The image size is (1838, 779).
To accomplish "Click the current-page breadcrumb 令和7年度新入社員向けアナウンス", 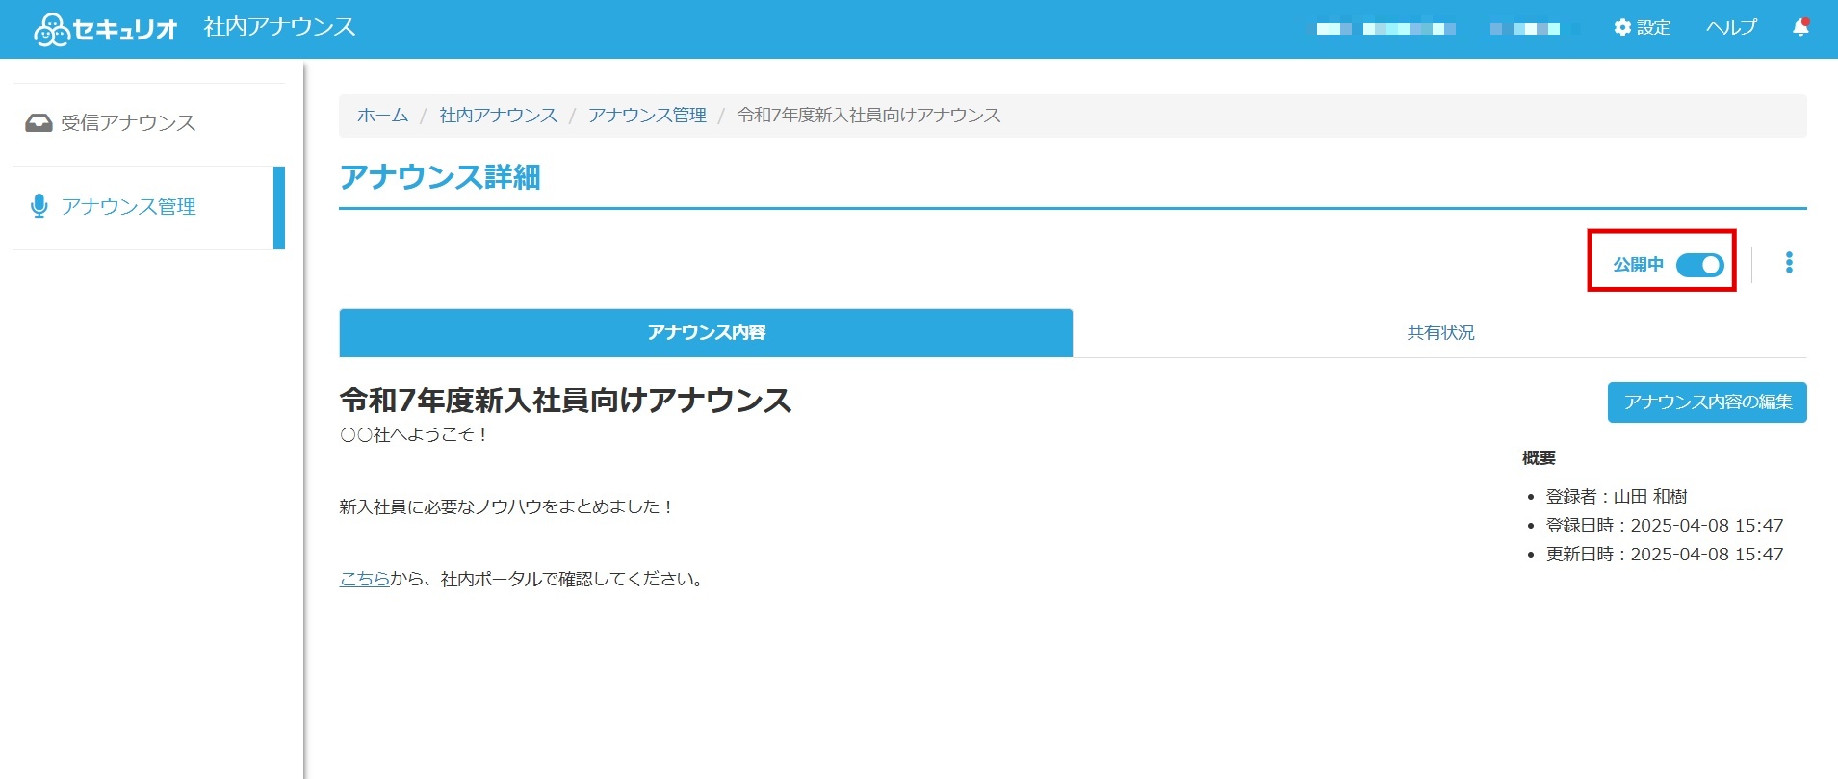I will coord(868,116).
